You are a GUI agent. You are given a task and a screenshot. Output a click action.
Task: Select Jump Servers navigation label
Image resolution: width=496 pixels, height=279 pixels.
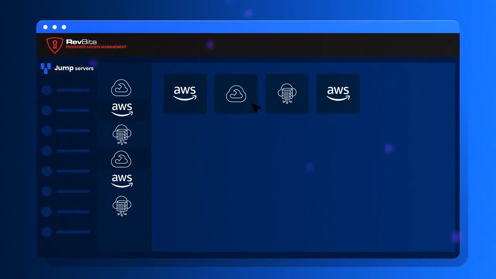point(74,68)
